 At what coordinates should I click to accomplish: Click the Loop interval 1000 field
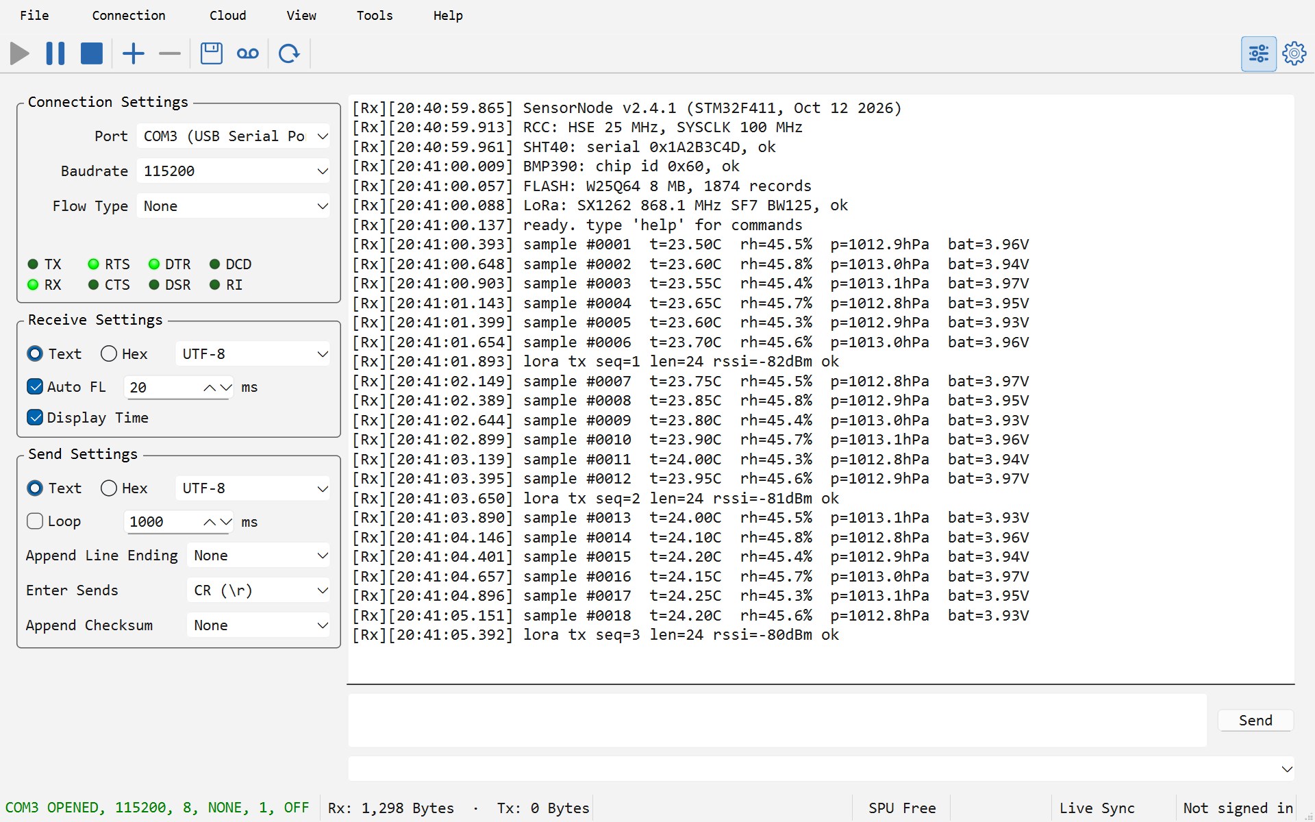178,522
